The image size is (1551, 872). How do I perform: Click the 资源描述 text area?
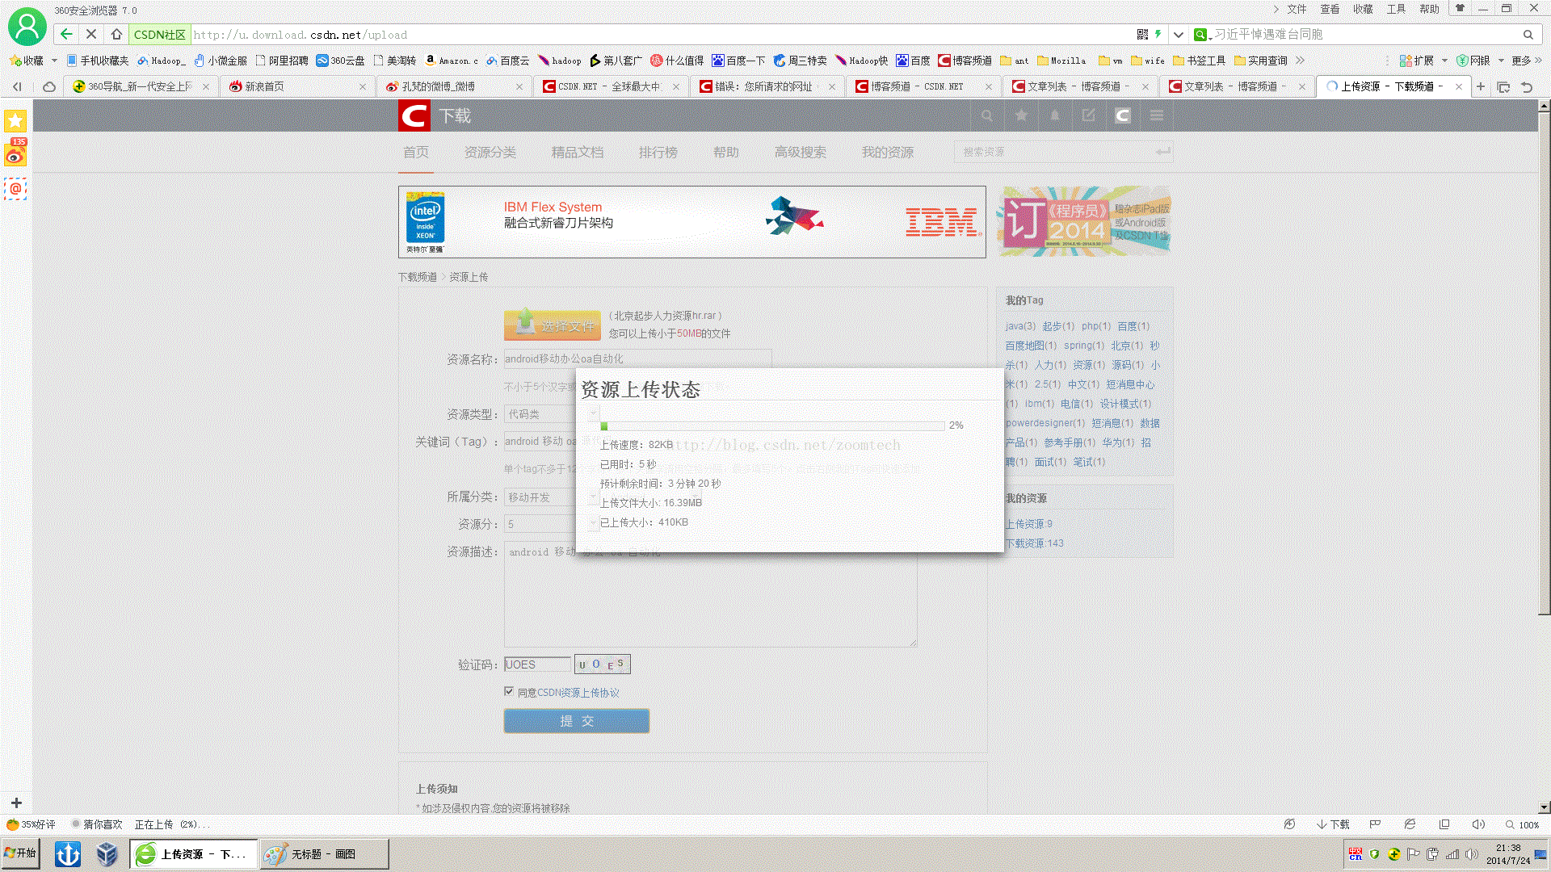[x=710, y=594]
